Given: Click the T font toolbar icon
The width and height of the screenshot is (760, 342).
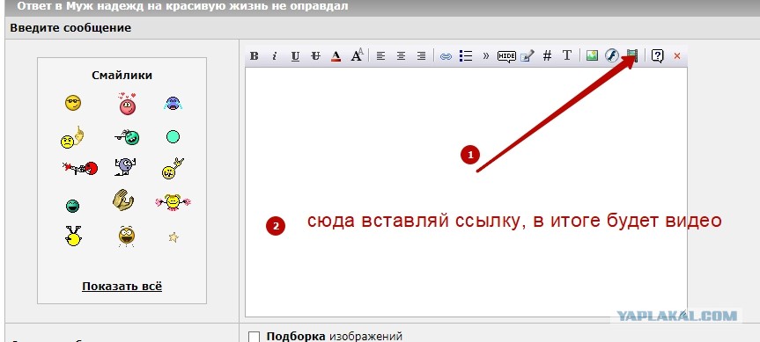Looking at the screenshot, I should point(567,55).
